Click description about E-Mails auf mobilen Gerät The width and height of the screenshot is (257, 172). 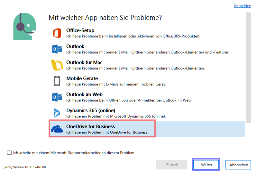[x=116, y=84]
